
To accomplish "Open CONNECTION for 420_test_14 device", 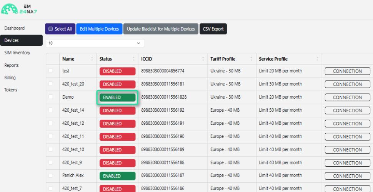I will pyautogui.click(x=347, y=111).
